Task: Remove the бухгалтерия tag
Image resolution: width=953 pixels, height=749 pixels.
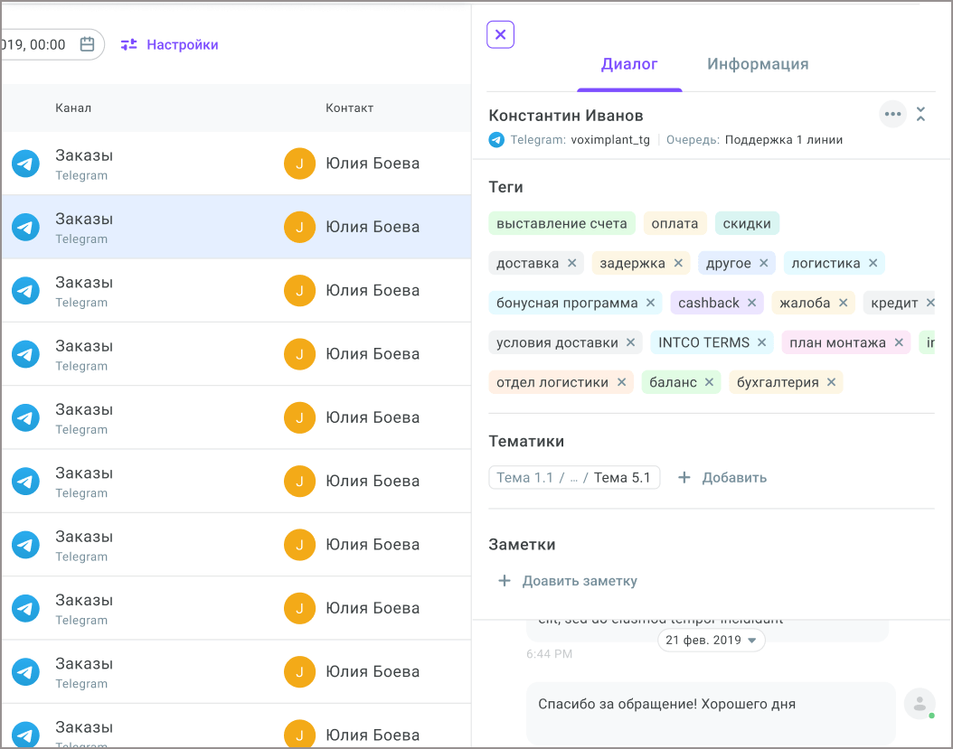Action: (832, 382)
